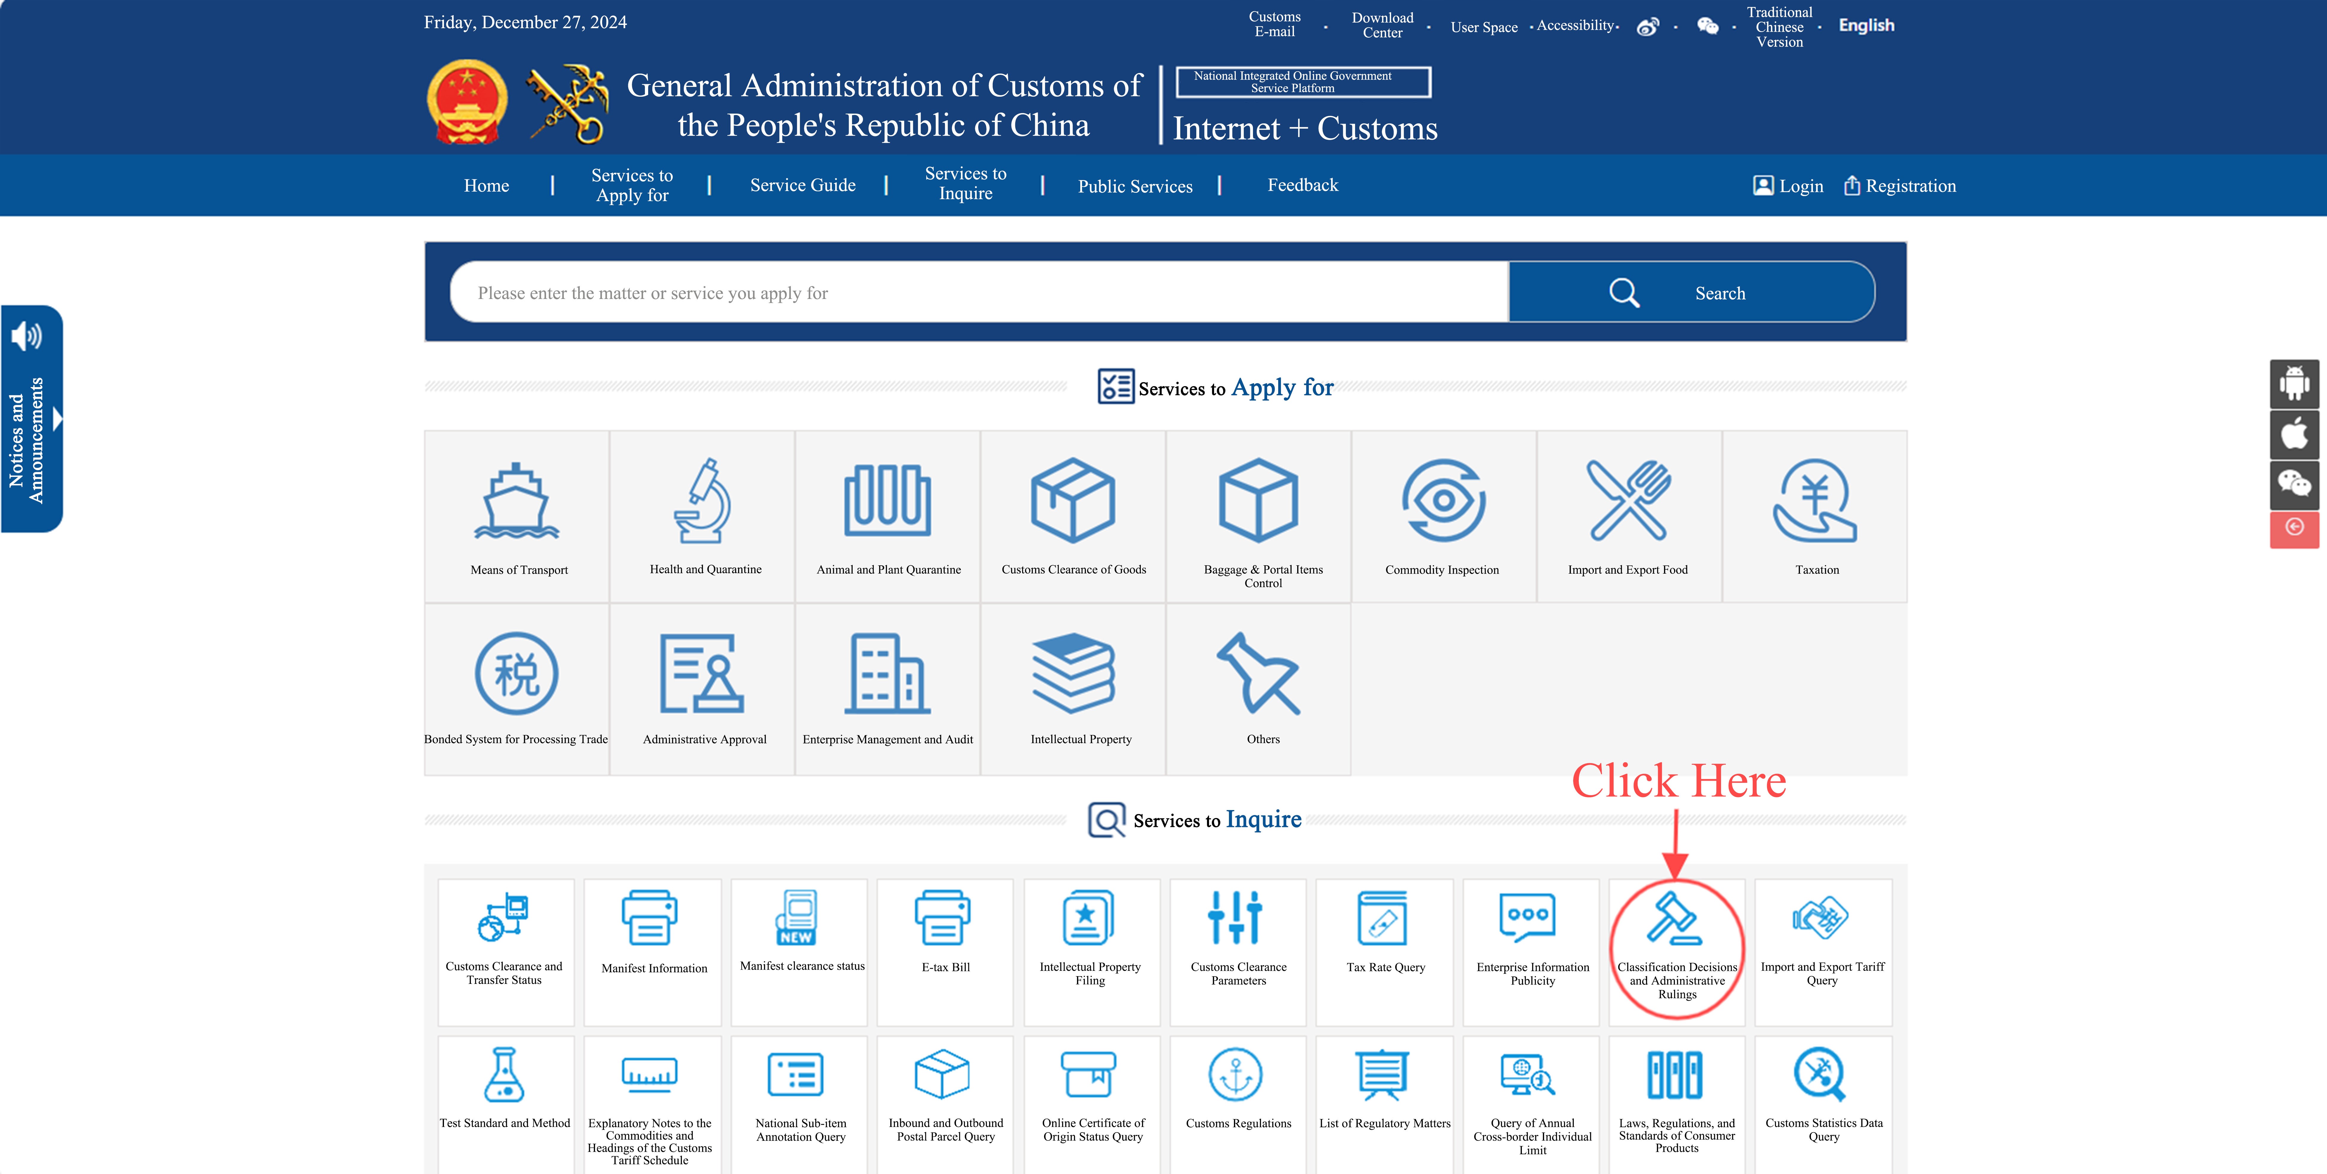Open the Accessibility link

(1576, 25)
